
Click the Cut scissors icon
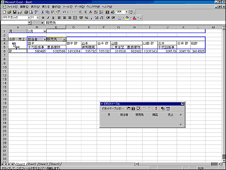(x=42, y=12)
